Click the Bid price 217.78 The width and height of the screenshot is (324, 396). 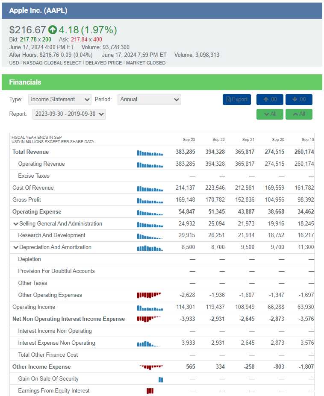[x=28, y=40]
